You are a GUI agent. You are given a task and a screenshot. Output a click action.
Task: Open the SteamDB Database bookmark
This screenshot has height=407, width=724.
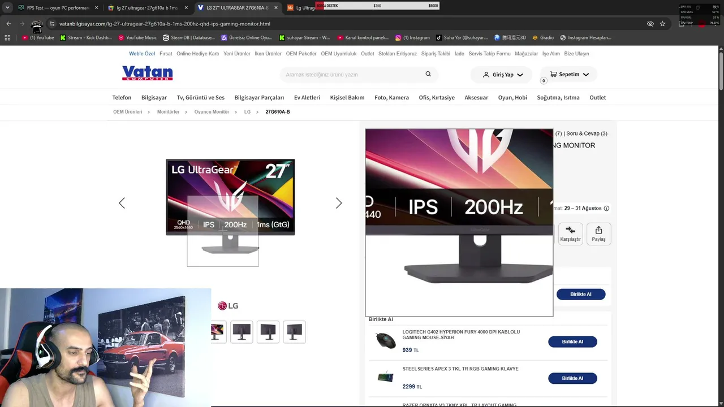189,38
